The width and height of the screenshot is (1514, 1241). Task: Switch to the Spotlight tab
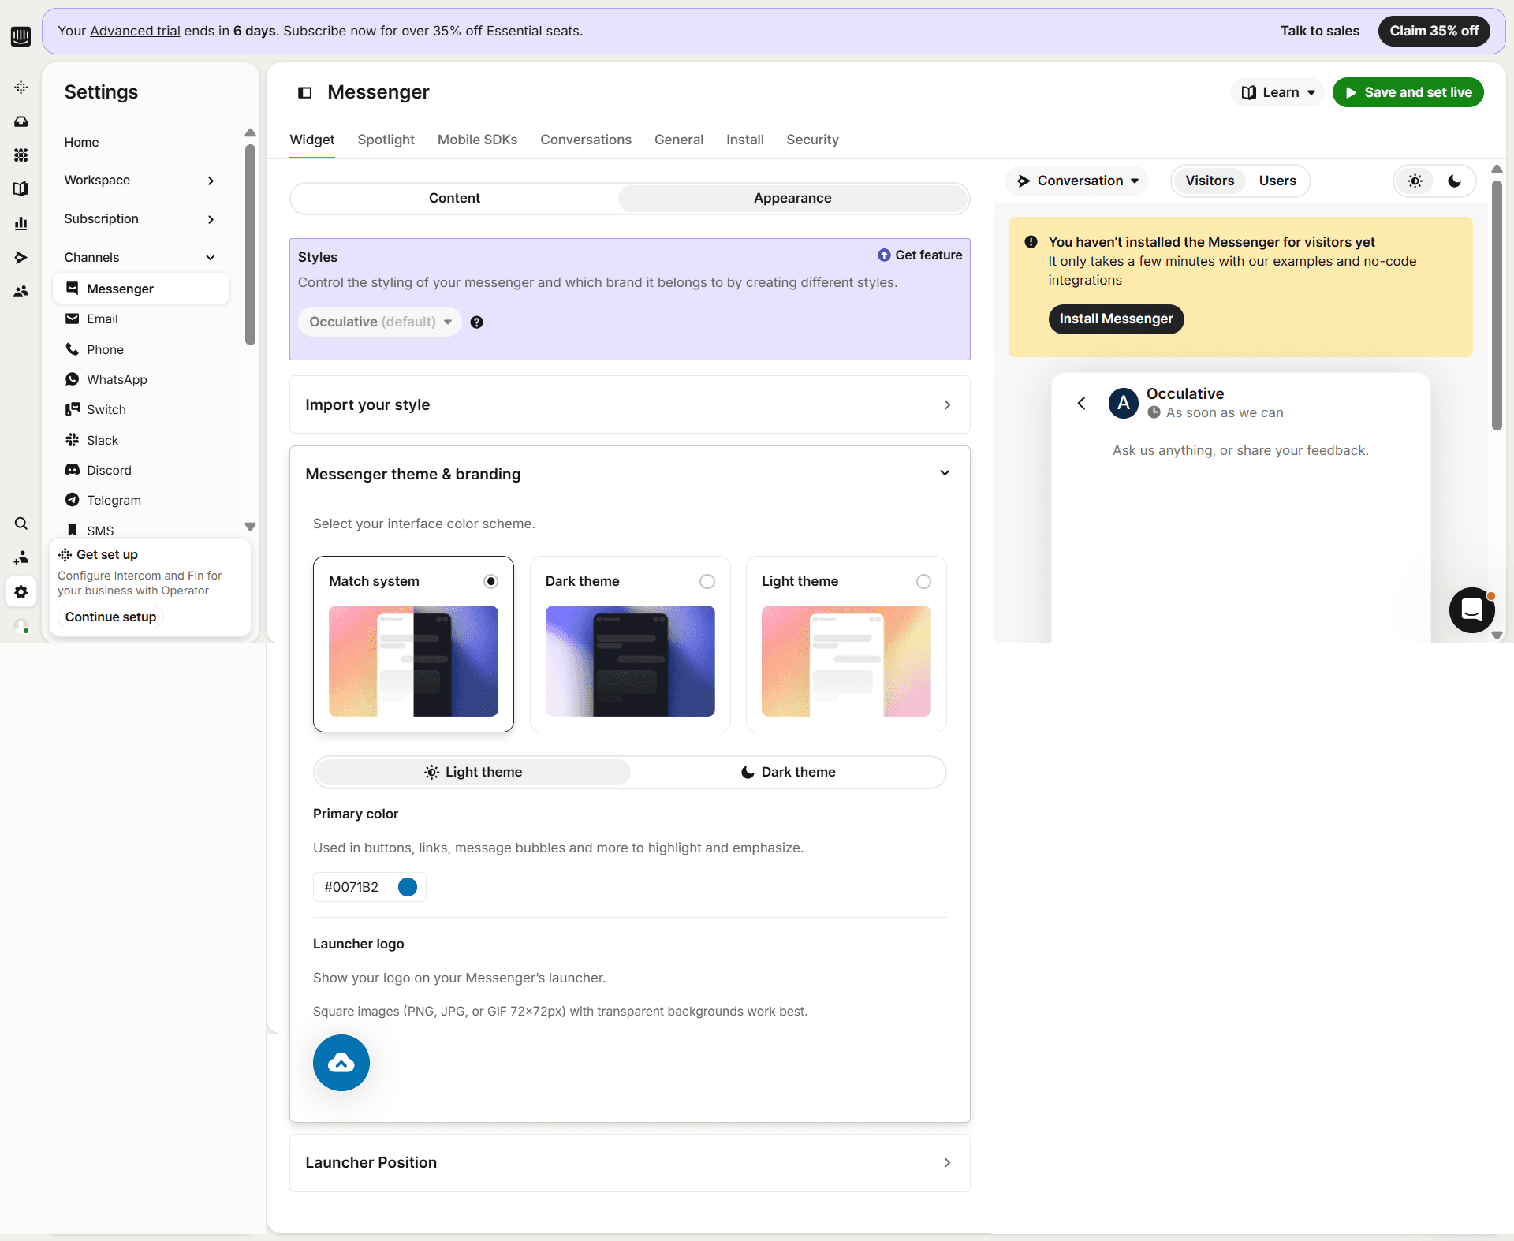click(x=386, y=140)
